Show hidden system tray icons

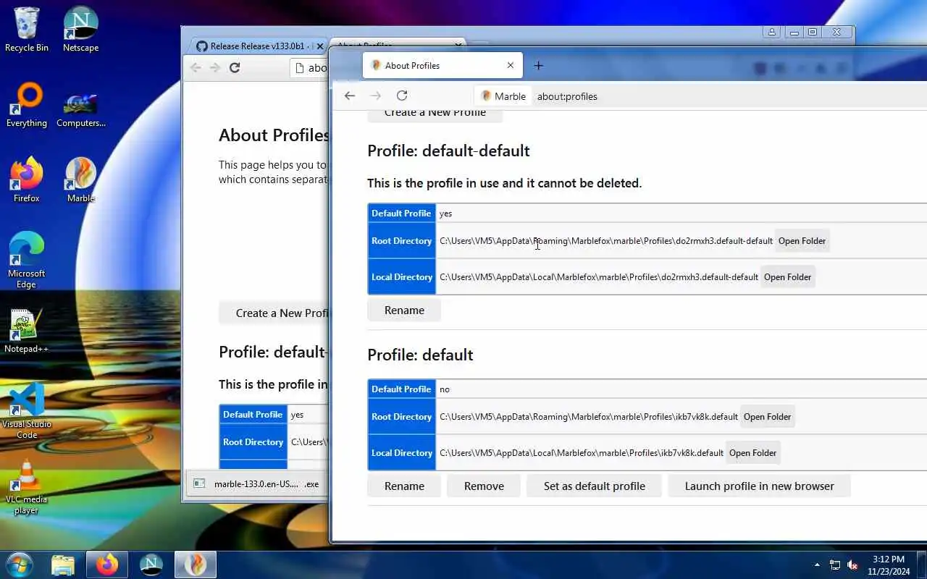click(x=818, y=565)
